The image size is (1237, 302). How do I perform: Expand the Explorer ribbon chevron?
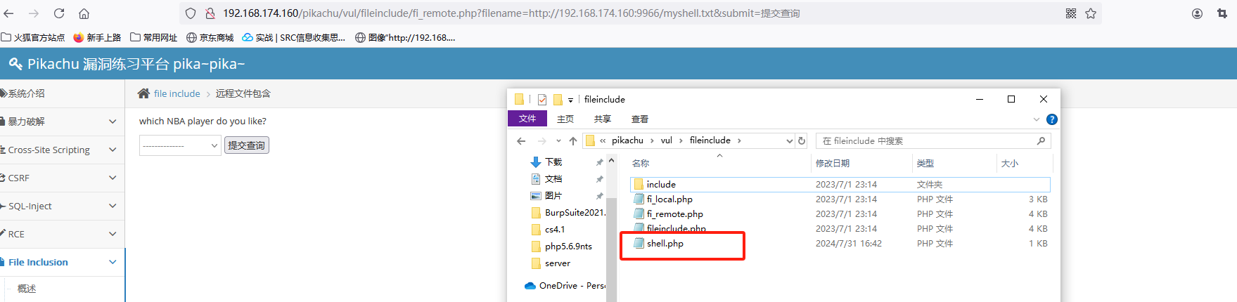tap(1036, 119)
